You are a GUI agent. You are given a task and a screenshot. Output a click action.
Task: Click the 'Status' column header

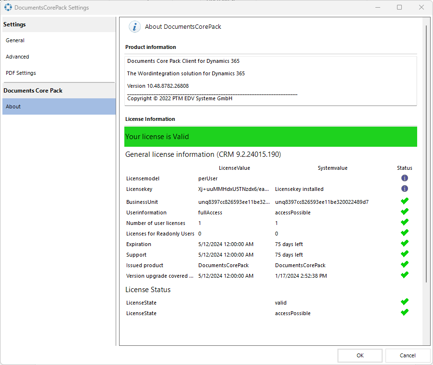404,168
